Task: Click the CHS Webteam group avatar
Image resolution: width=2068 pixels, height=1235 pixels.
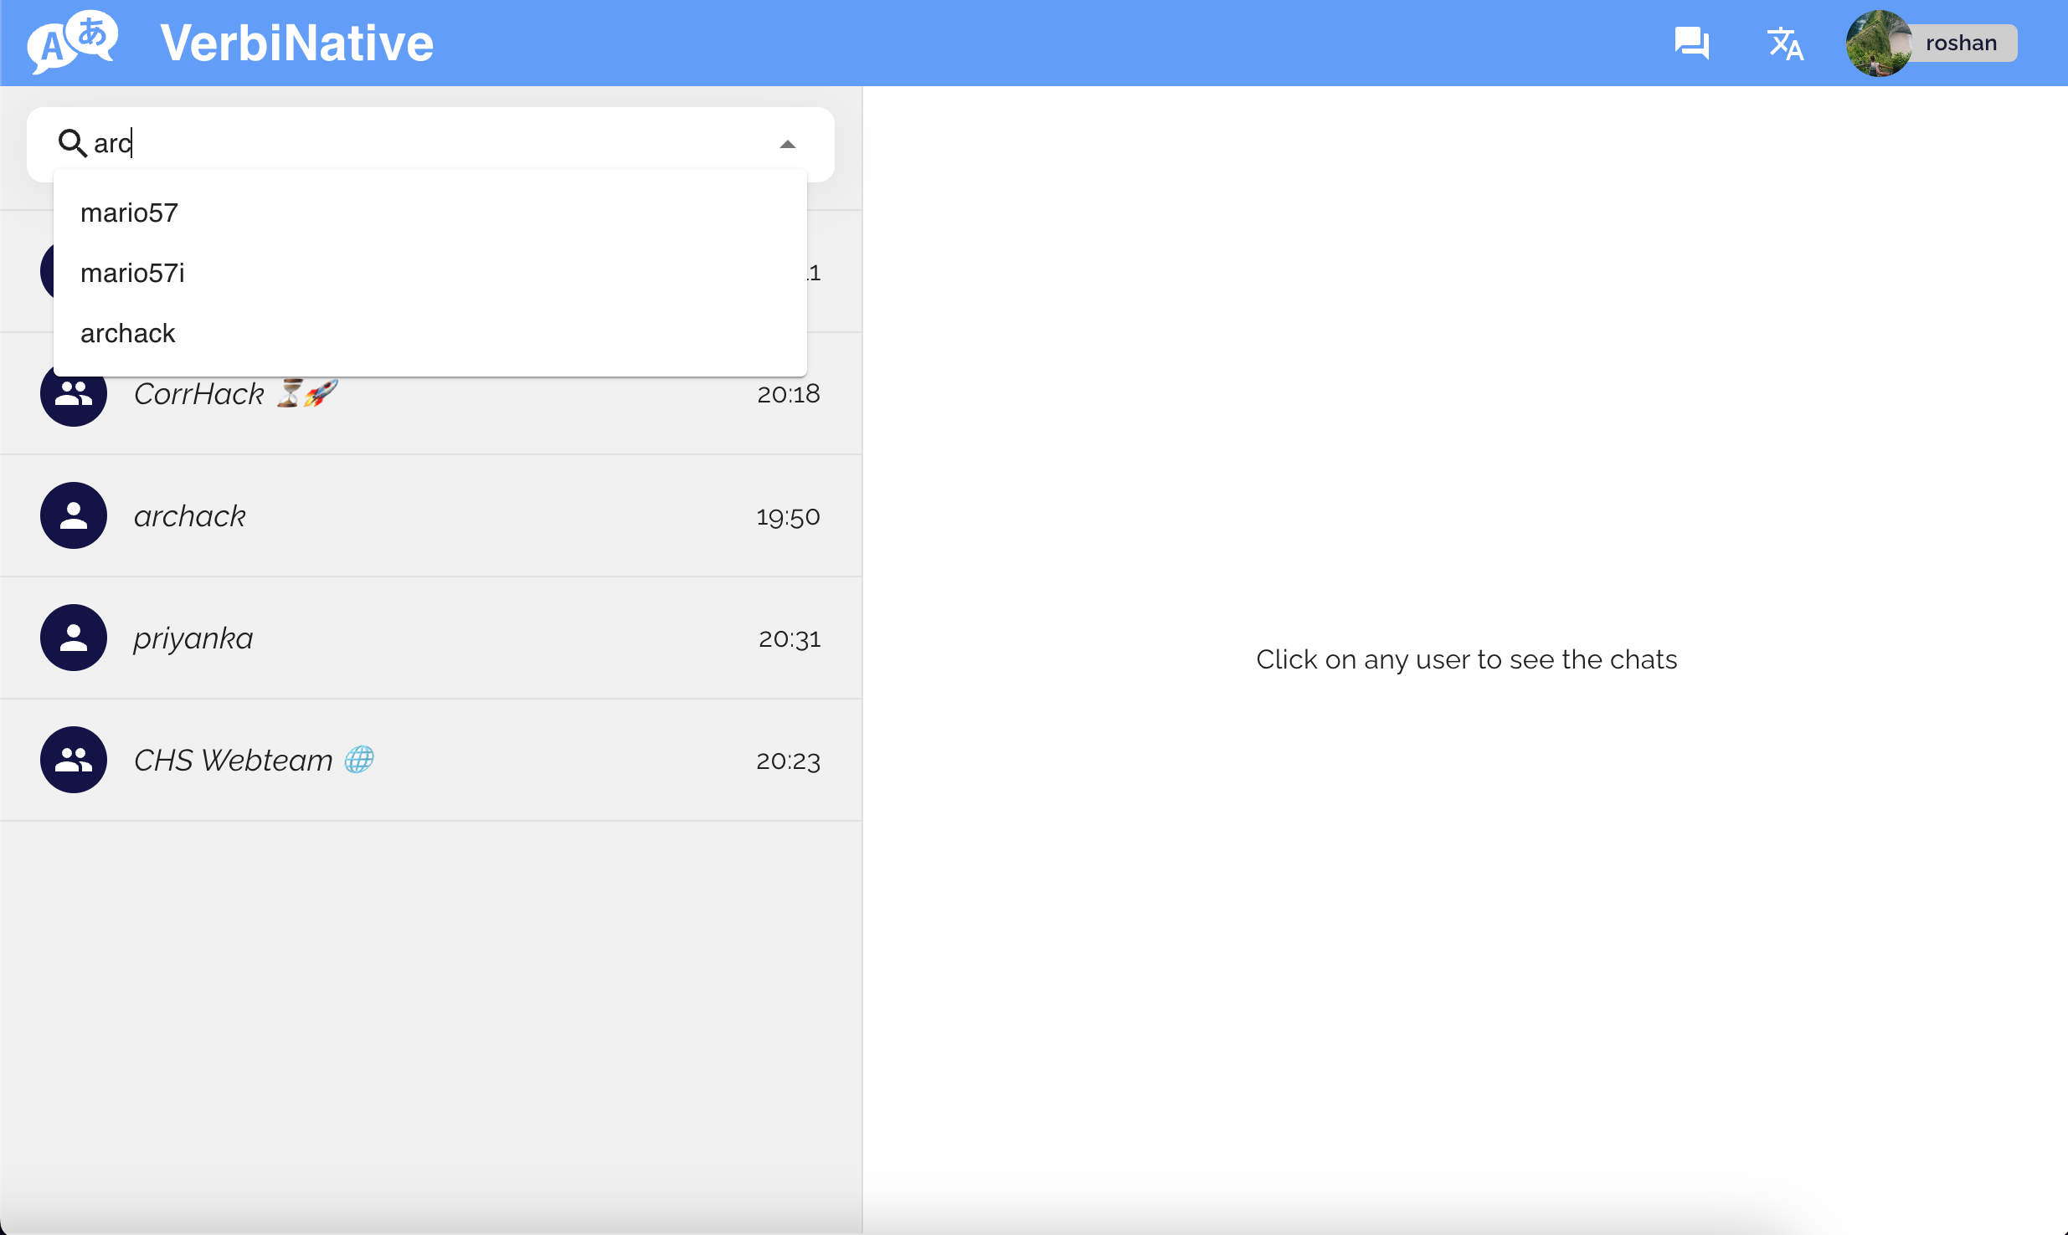Action: pos(74,760)
